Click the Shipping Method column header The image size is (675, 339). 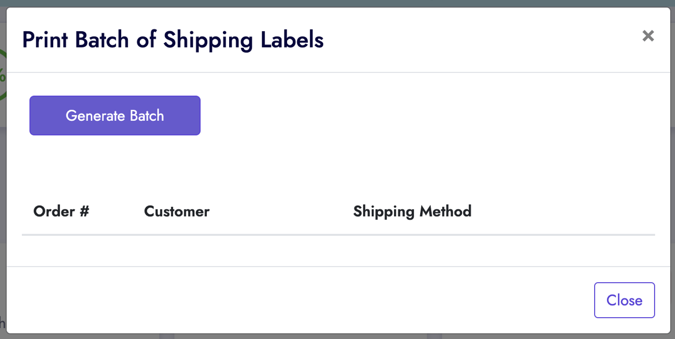pos(412,211)
